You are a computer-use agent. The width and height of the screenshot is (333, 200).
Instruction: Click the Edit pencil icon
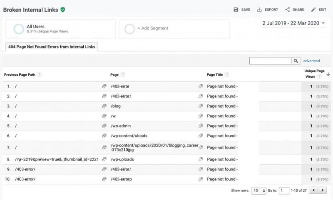[x=313, y=10]
